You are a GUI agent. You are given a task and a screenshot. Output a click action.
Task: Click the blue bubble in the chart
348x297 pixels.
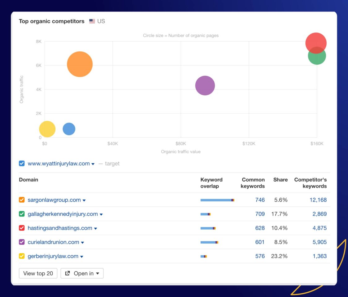tap(69, 129)
